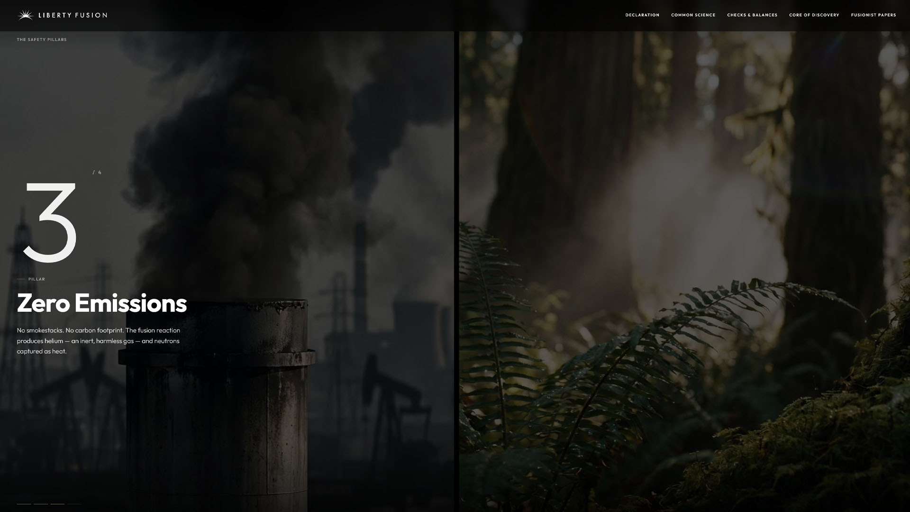The height and width of the screenshot is (512, 910).
Task: Click the Liberty Fusion wordmark
Action: [73, 15]
